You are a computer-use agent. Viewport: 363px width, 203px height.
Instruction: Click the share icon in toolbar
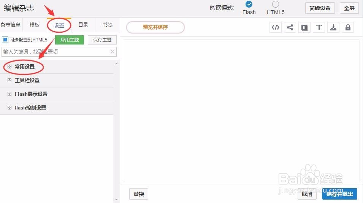point(290,27)
